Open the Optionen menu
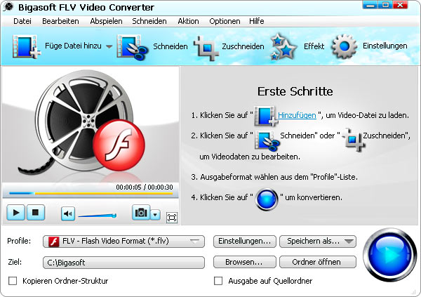Screen dimensions: 421x297 click(225, 21)
